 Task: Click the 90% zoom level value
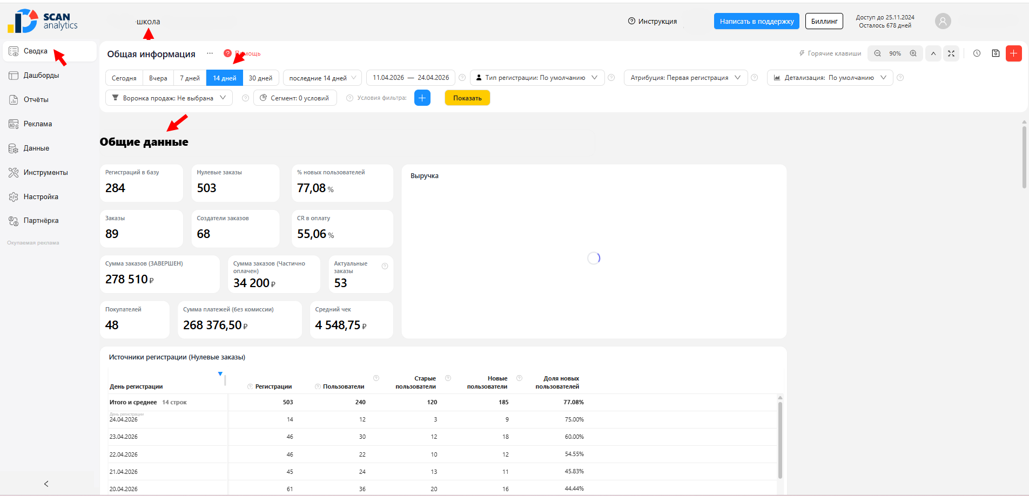click(895, 53)
